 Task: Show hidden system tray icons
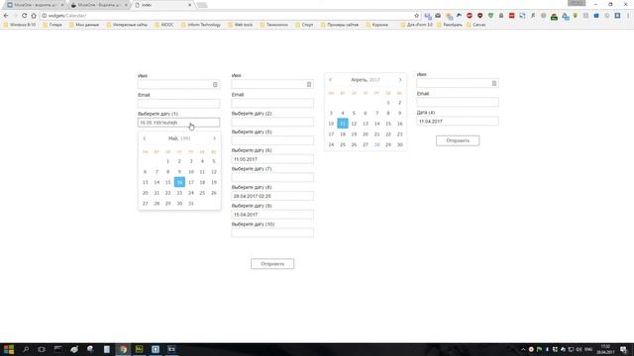[x=523, y=349]
